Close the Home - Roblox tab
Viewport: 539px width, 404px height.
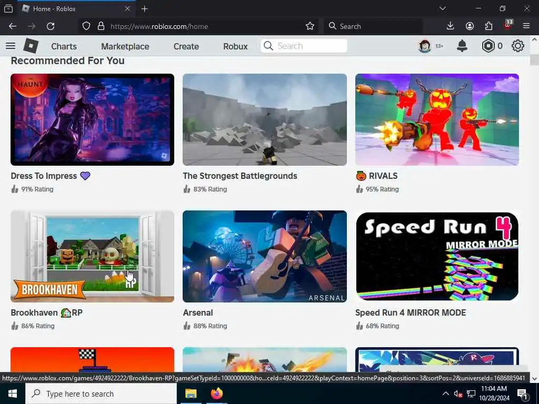[127, 8]
